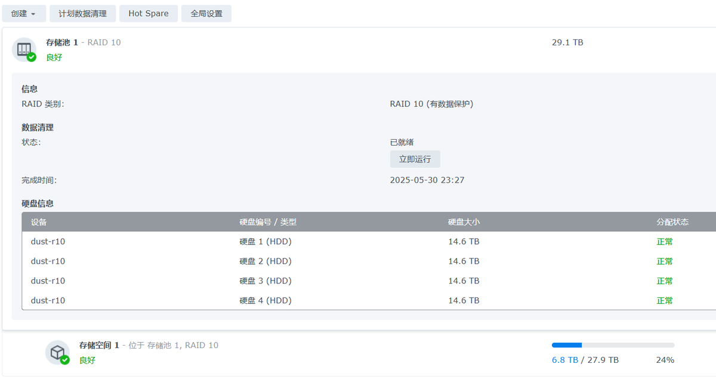Toggle the 正常 status of 硬盘 2
The width and height of the screenshot is (716, 382).
(x=665, y=261)
